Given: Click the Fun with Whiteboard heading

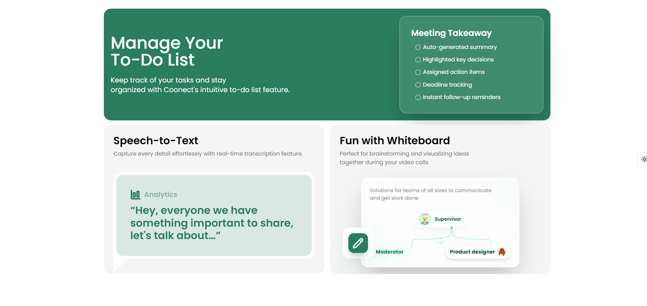Looking at the screenshot, I should click(x=395, y=140).
